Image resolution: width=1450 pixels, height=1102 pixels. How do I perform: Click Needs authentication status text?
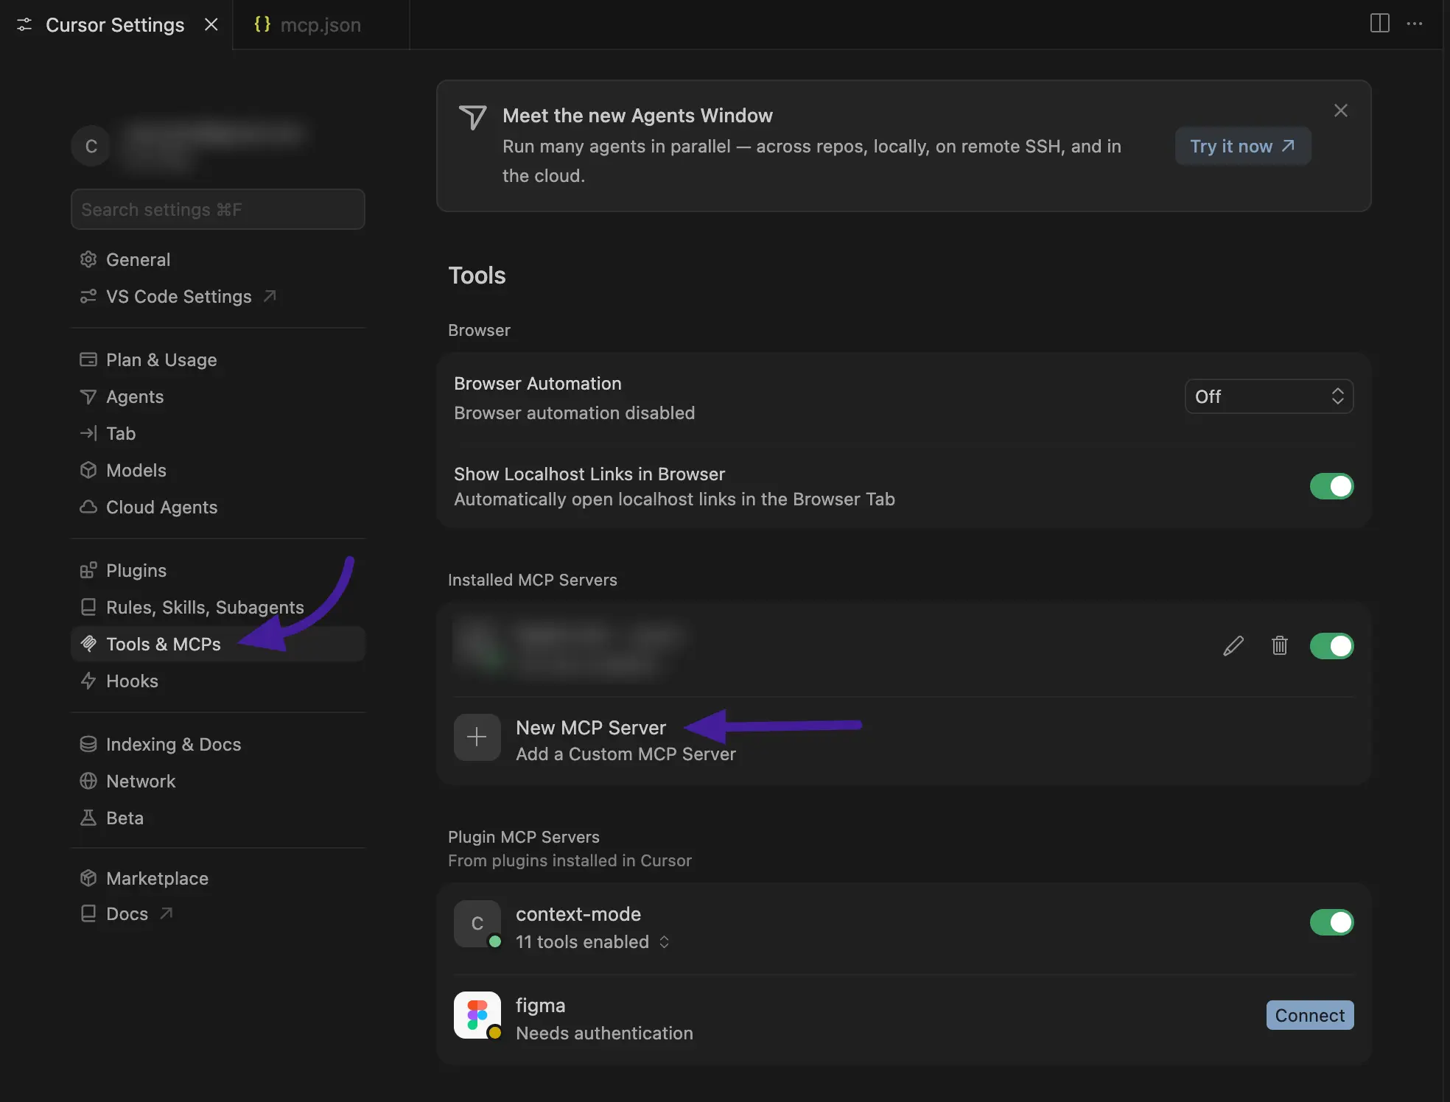point(604,1033)
